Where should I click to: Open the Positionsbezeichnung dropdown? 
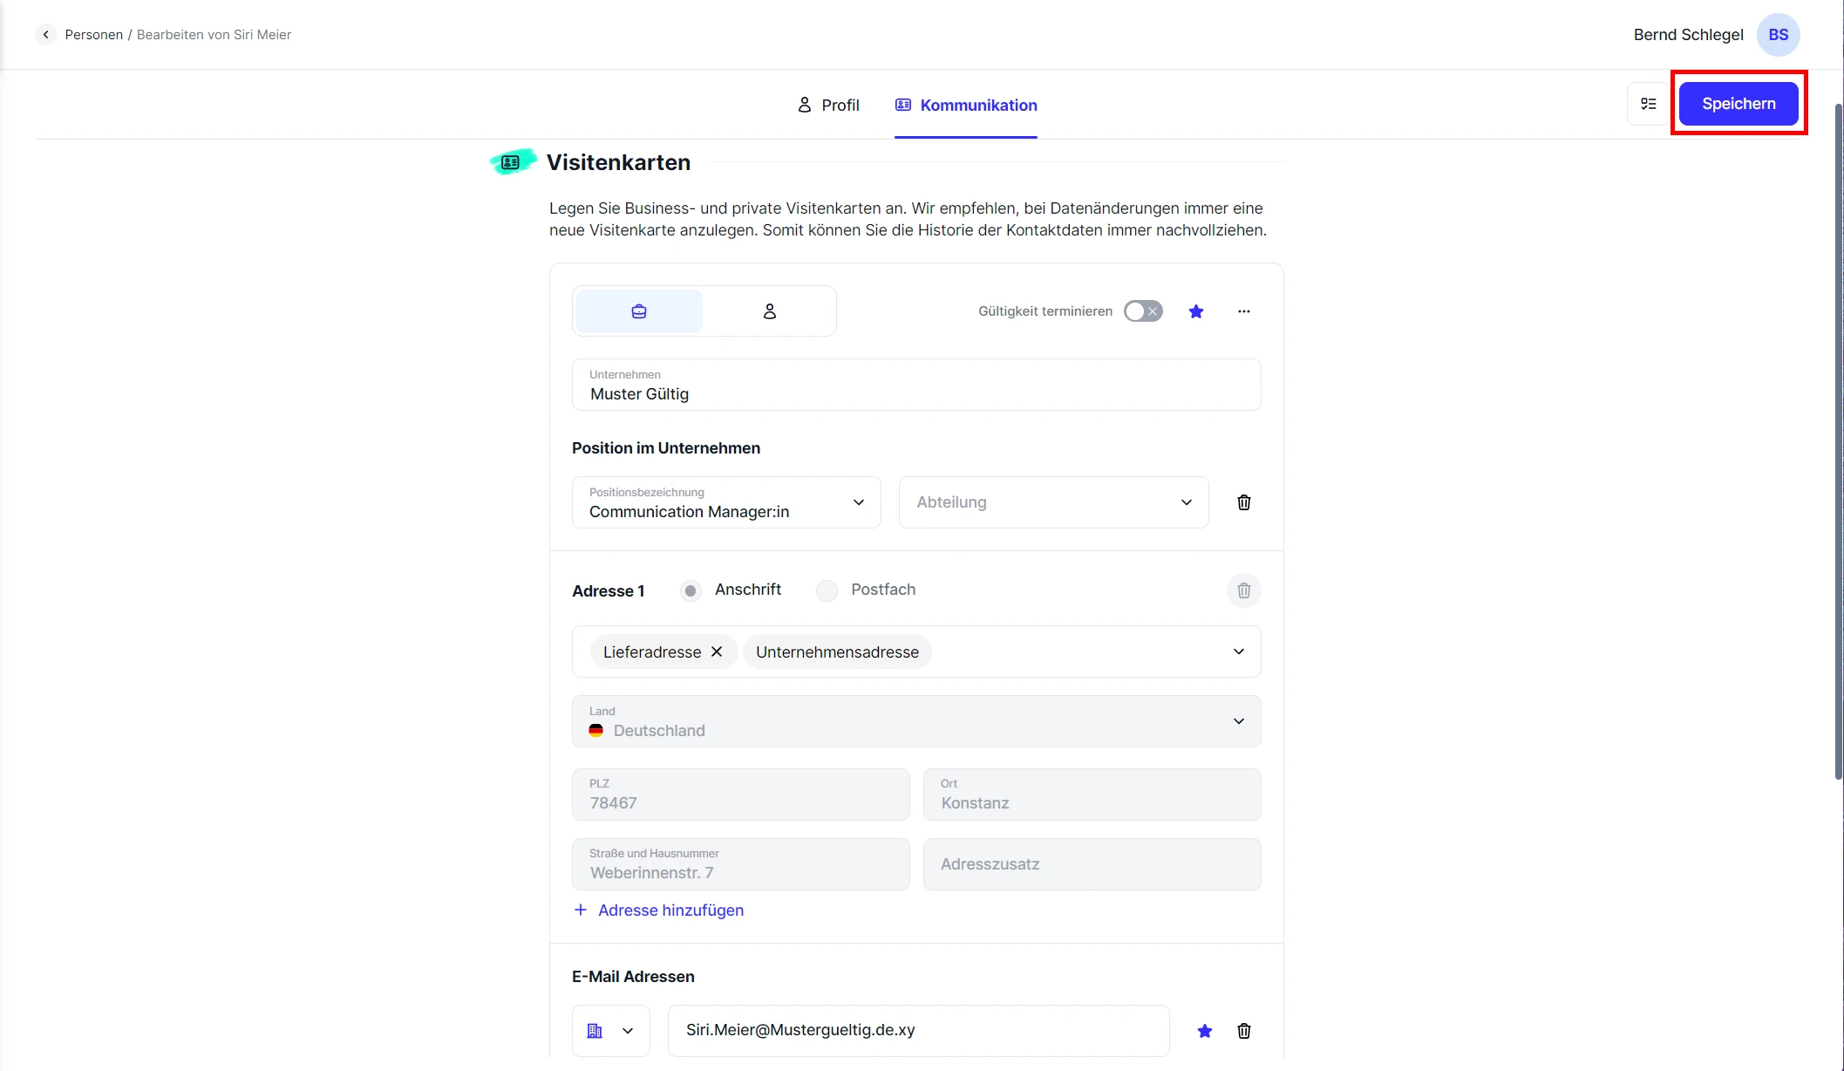click(725, 502)
